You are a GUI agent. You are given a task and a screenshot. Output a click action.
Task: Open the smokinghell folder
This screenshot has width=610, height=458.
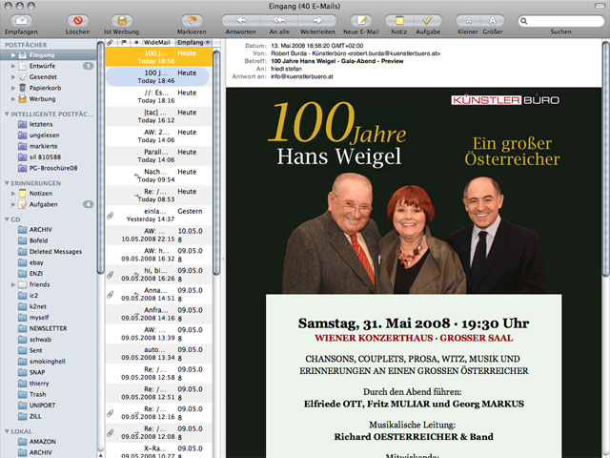click(x=49, y=362)
